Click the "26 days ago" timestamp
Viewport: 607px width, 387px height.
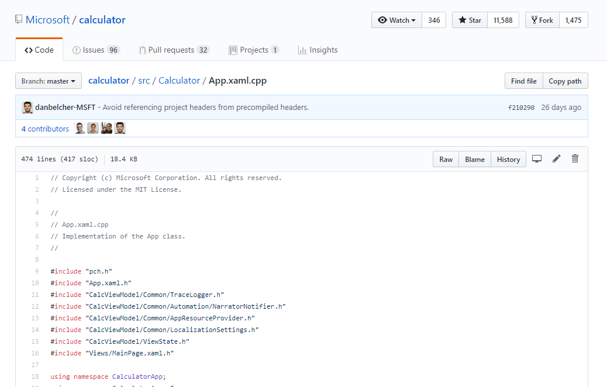(561, 107)
